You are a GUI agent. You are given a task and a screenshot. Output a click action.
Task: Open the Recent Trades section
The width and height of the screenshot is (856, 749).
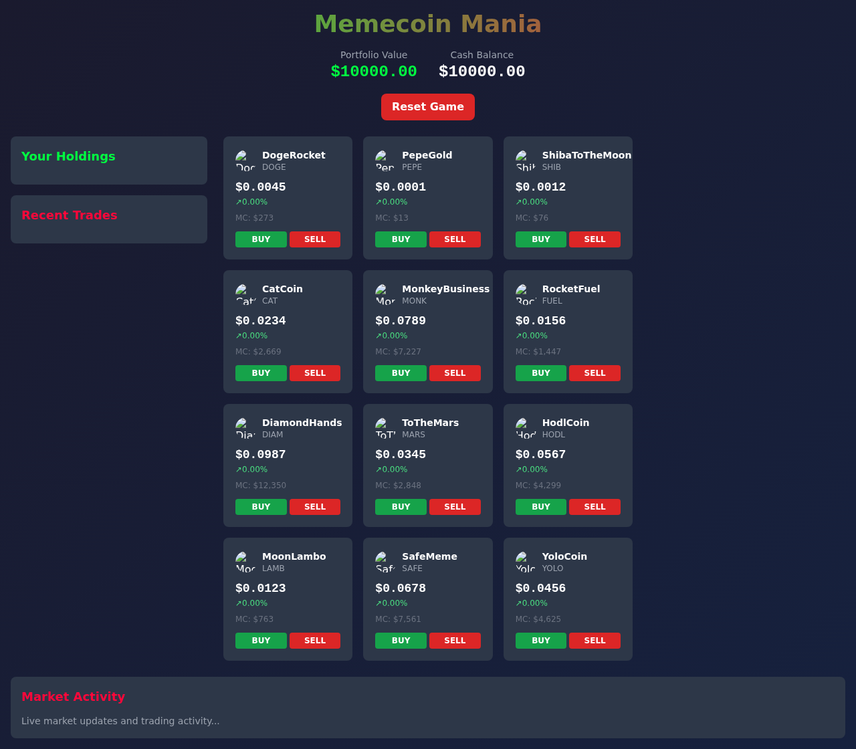coord(69,215)
